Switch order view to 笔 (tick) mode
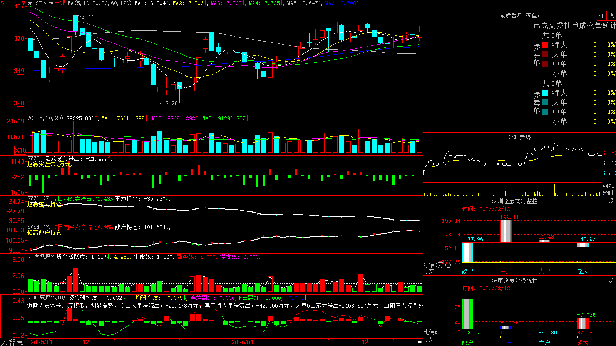This screenshot has width=616, height=346. tap(611, 15)
